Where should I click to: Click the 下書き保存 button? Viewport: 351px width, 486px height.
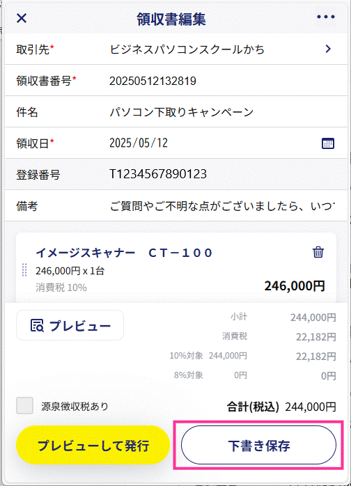258,445
